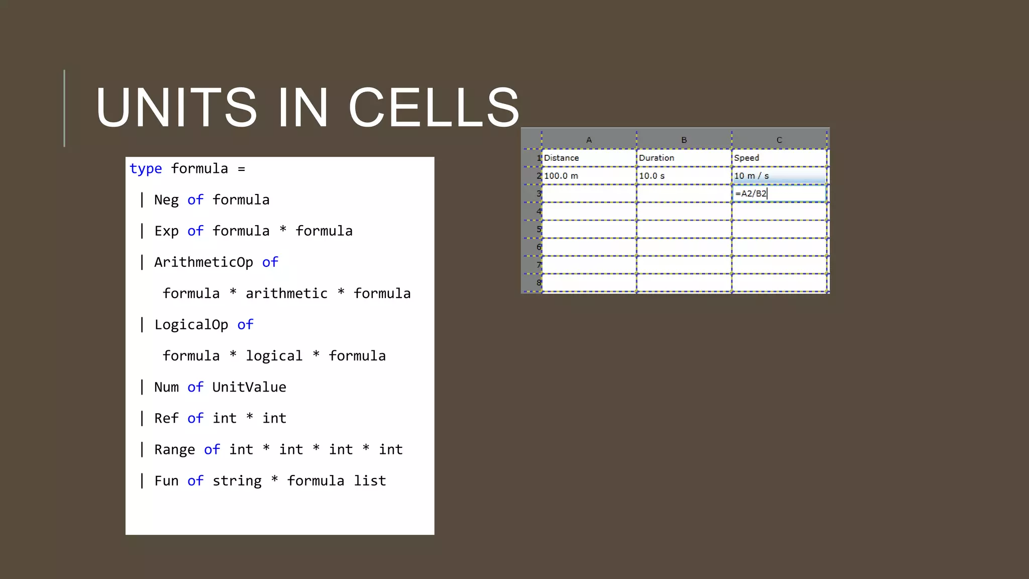
Task: Select column A header in spreadsheet
Action: (589, 140)
